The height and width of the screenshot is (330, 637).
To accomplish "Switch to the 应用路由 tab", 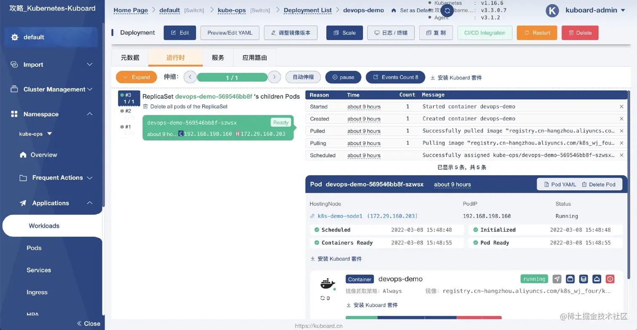I will [255, 58].
